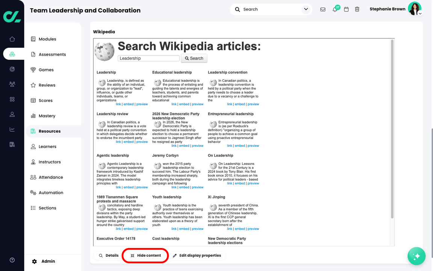Open the calendar icon in the top bar
433x271 pixels.
[x=346, y=9]
